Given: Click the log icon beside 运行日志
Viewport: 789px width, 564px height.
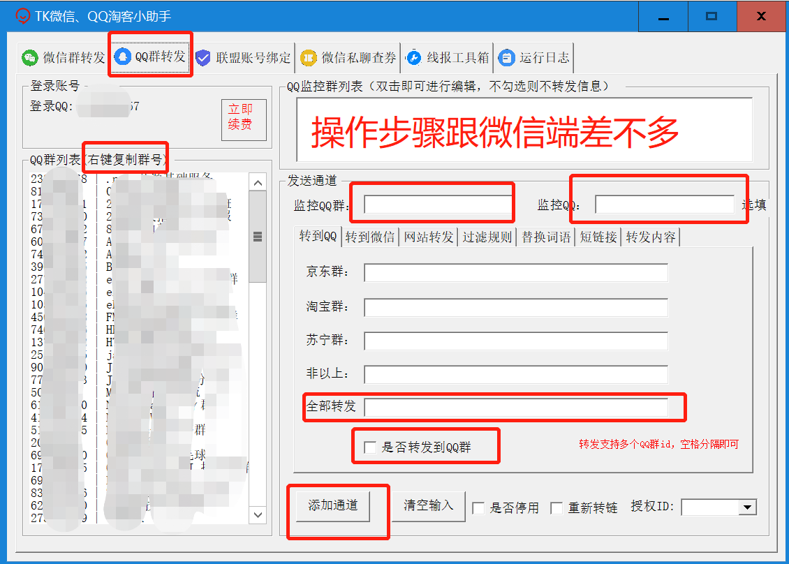Looking at the screenshot, I should 506,58.
